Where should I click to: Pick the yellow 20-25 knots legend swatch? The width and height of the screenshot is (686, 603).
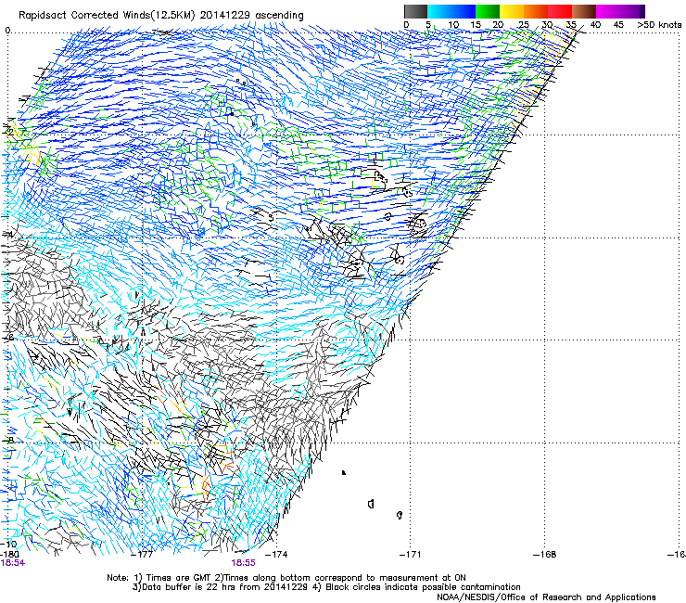pyautogui.click(x=512, y=11)
